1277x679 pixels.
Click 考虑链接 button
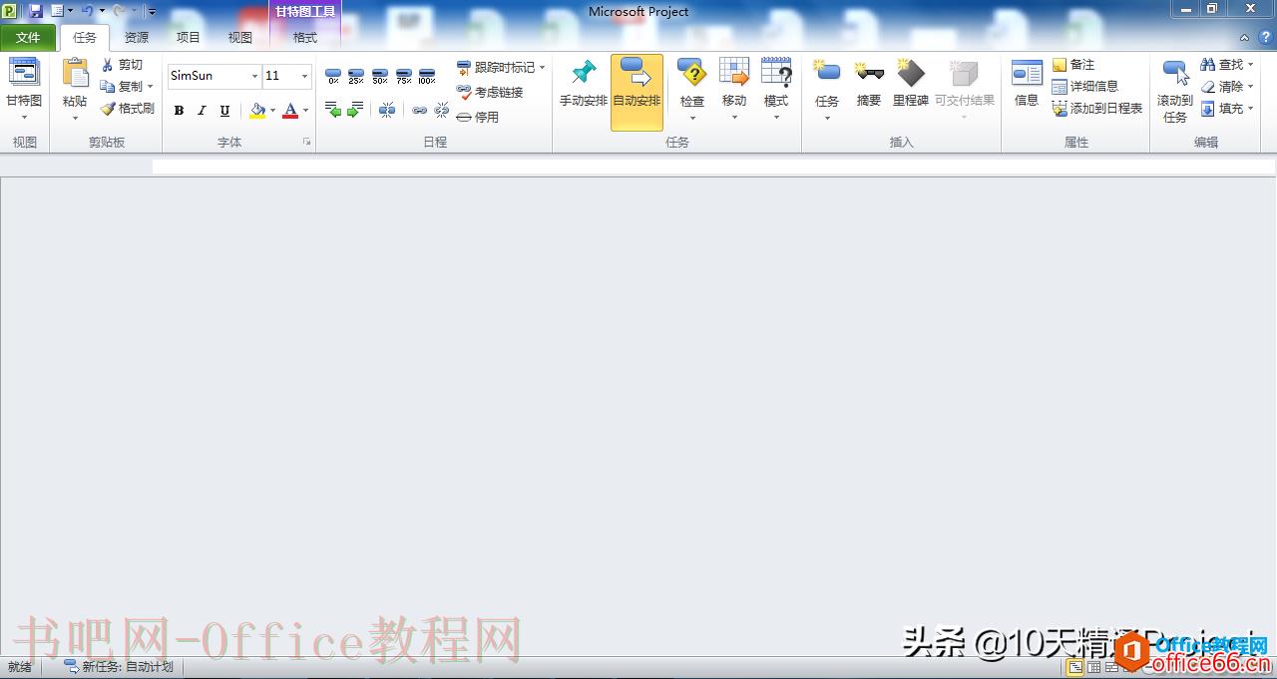490,92
